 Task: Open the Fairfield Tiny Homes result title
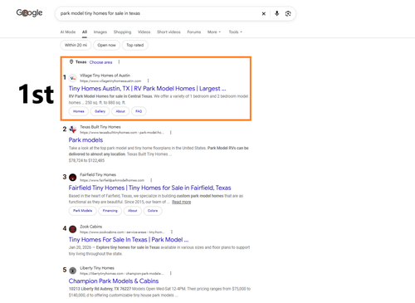(149, 188)
